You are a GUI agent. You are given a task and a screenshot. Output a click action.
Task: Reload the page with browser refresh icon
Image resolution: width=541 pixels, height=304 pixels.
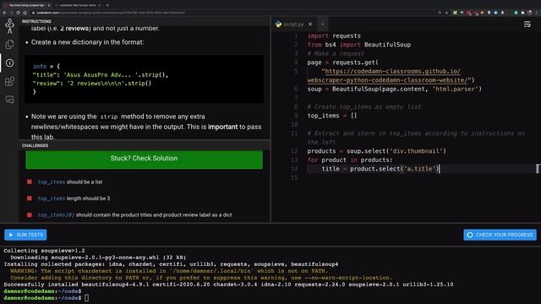18,13
